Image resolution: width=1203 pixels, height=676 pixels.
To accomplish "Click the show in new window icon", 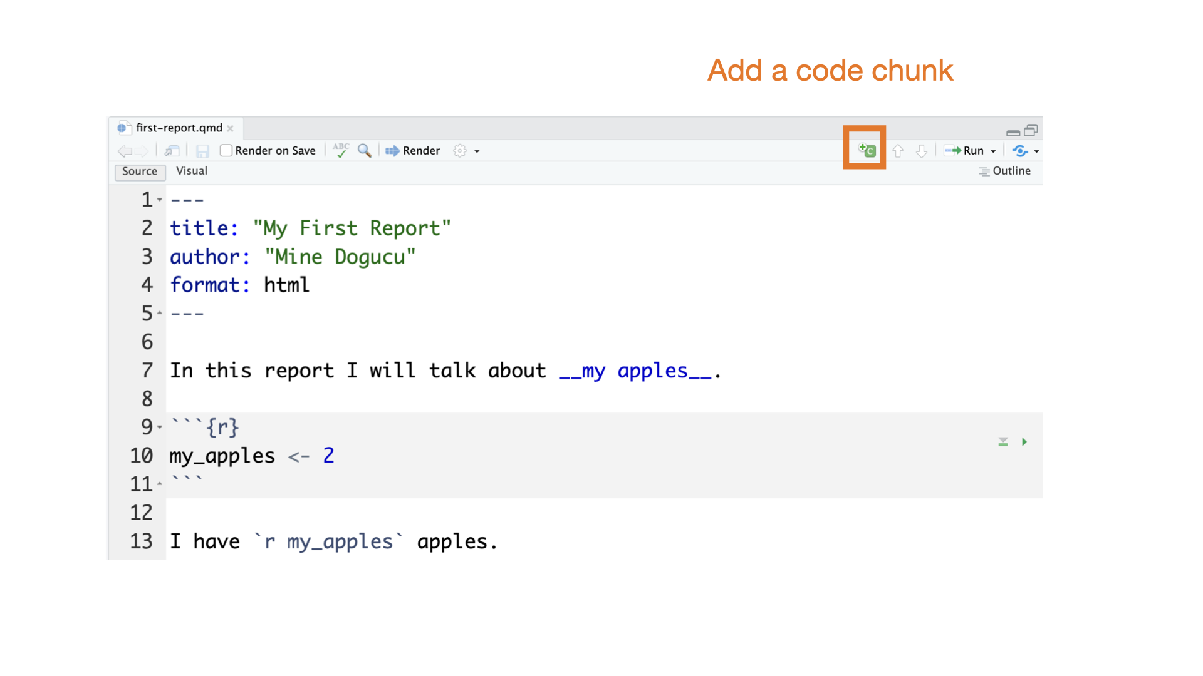I will tap(172, 151).
